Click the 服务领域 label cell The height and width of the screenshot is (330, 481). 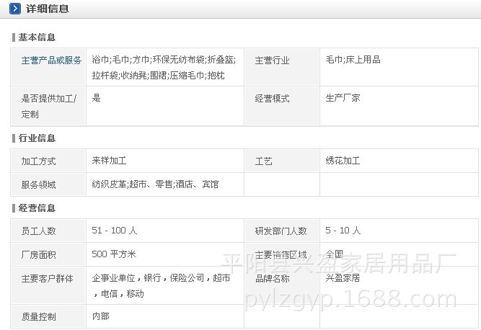[x=39, y=184]
